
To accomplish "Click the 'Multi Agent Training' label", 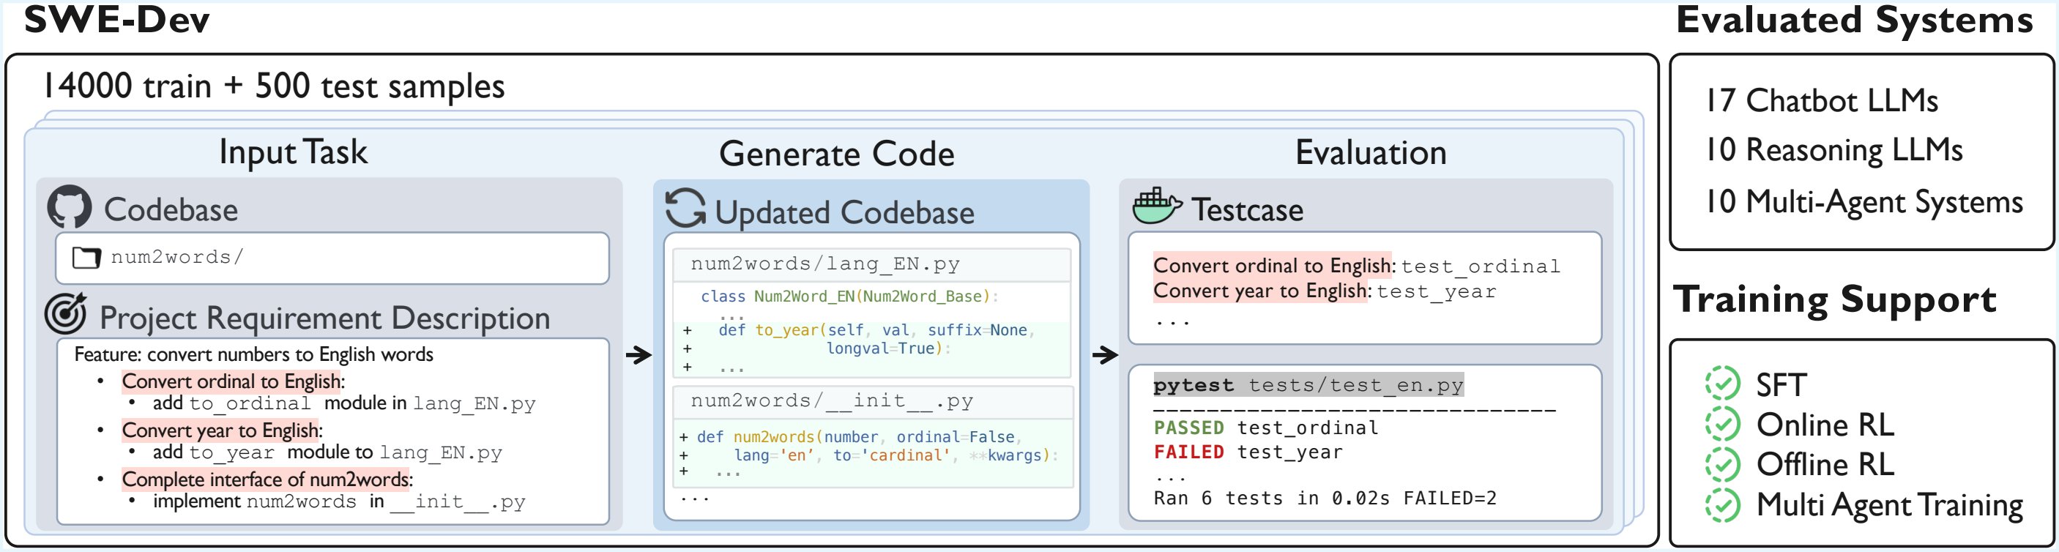I will click(1890, 505).
